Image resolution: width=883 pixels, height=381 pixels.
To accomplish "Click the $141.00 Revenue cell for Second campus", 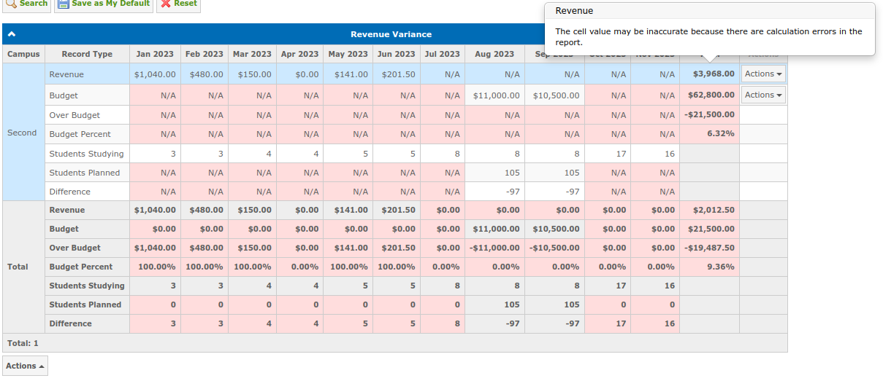I will point(348,74).
